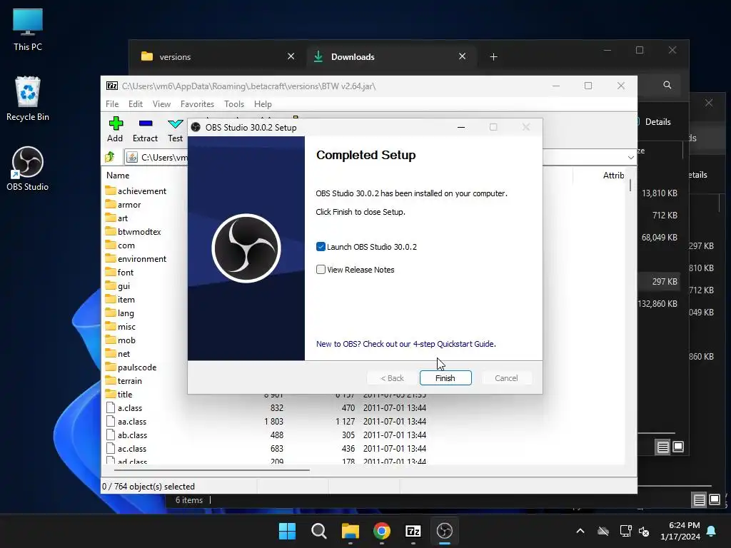
Task: Select the com folder
Action: point(120,245)
